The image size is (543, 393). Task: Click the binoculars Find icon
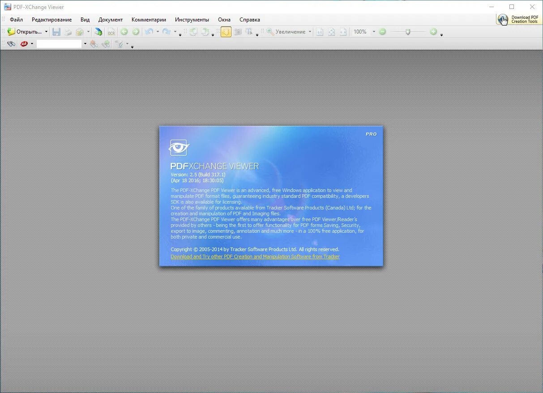(x=11, y=44)
